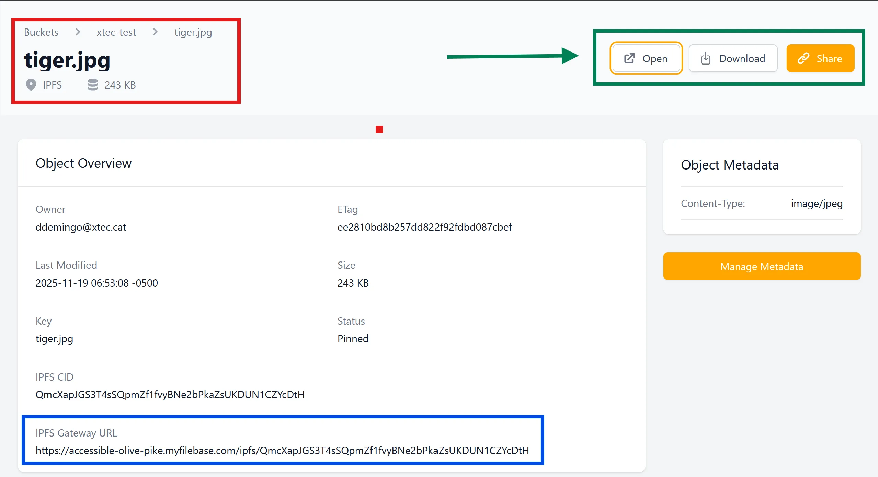Click the owner email ddemingo@xtec.cat
Viewport: 878px width, 477px height.
click(81, 227)
